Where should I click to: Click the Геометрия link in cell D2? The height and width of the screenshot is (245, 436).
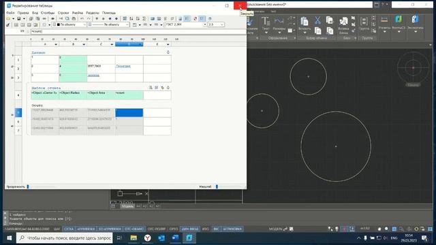click(x=123, y=66)
